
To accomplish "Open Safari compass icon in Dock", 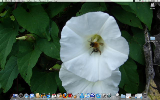I will coord(26,96).
